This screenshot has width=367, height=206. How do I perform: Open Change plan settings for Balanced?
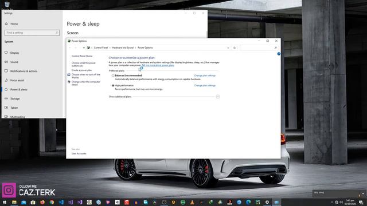coord(205,76)
